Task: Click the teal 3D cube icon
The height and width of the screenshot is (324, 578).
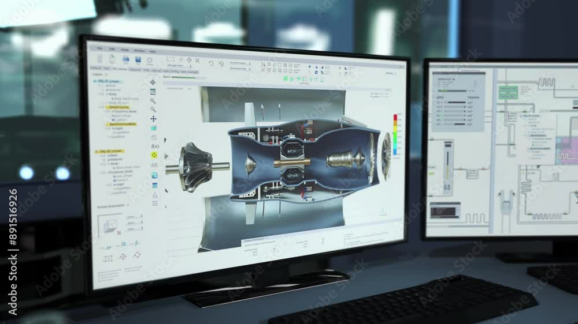Action: pyautogui.click(x=154, y=128)
